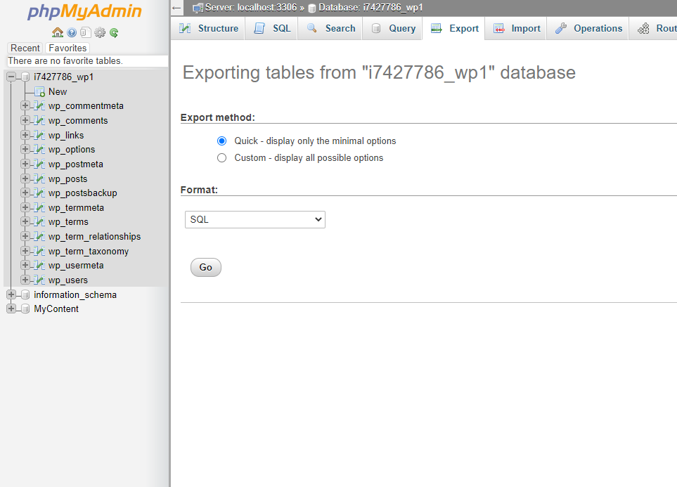The width and height of the screenshot is (677, 487).
Task: Select Custom export method radio button
Action: (221, 158)
